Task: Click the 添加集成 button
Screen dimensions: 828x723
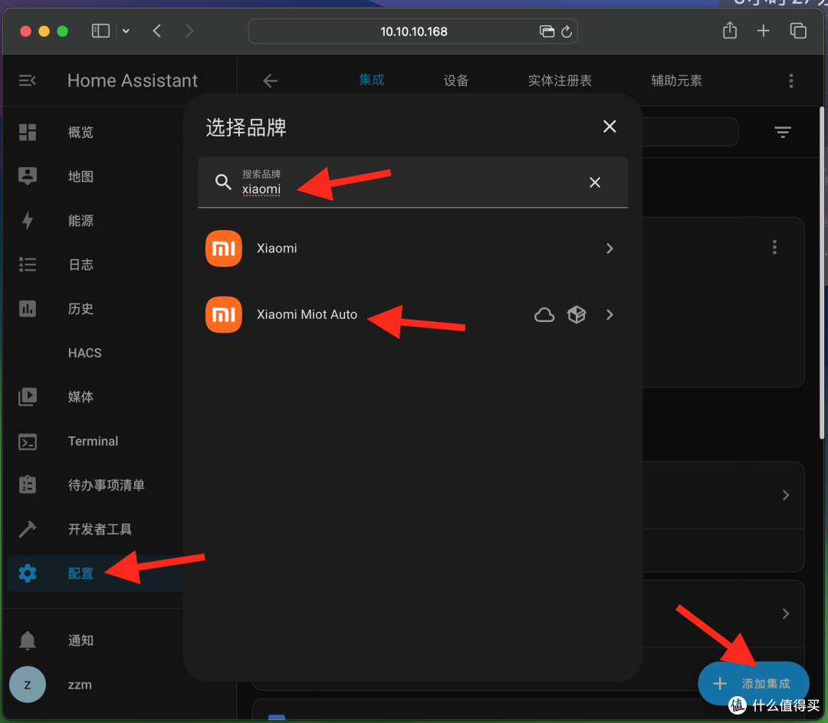Action: [x=754, y=683]
